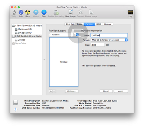
Task: Switch to the RAID tab
Action: [x=99, y=24]
